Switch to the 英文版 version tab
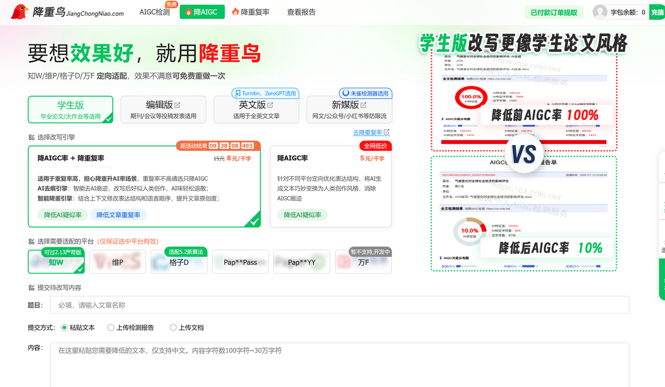The width and height of the screenshot is (665, 387). [x=256, y=110]
